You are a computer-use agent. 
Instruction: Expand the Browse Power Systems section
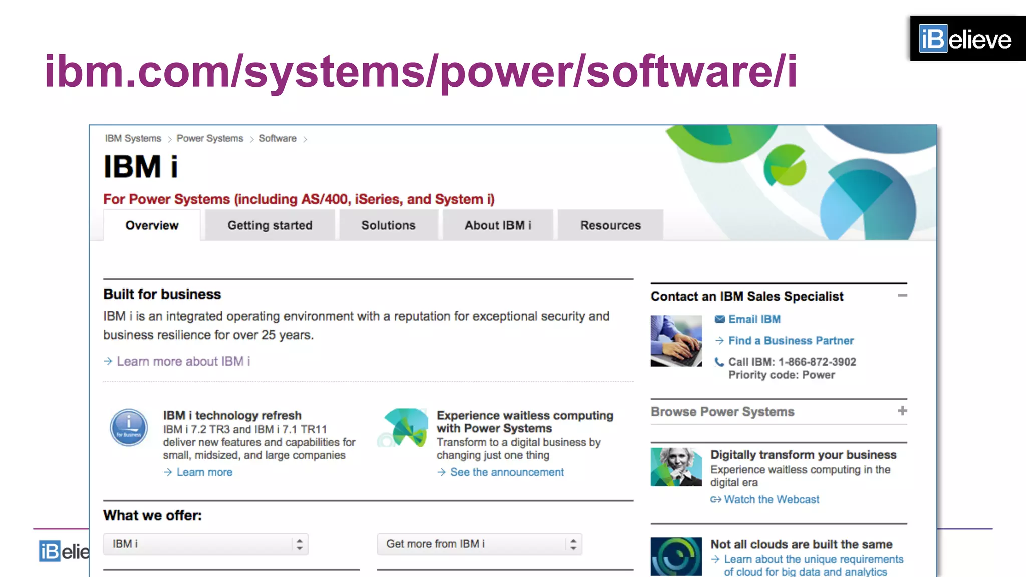pos(902,411)
